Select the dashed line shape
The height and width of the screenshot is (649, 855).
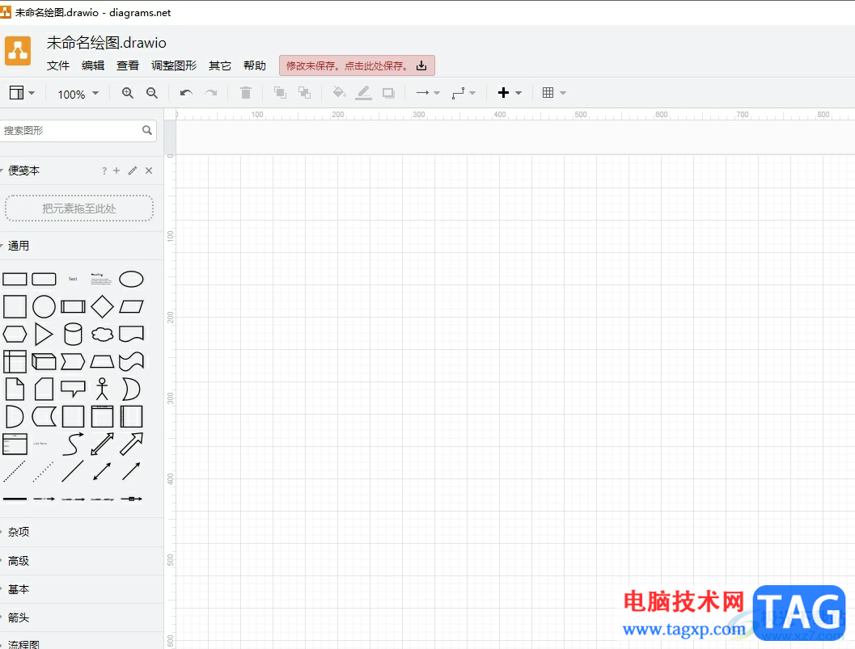[15, 471]
